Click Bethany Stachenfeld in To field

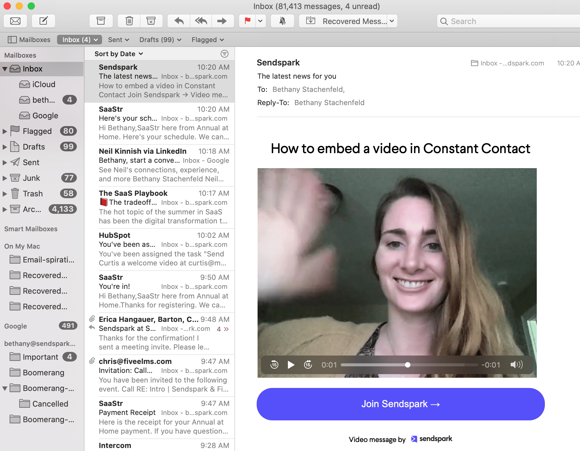308,89
